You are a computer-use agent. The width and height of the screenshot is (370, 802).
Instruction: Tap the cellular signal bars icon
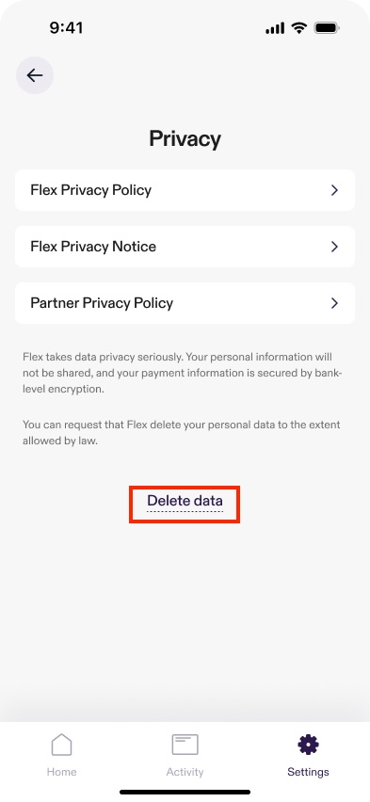(275, 28)
